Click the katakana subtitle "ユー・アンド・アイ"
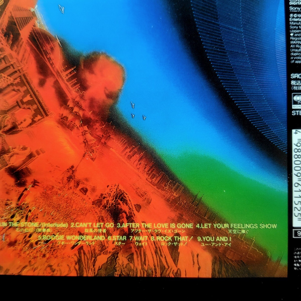Screen dimensions: 301x301 point(216,244)
